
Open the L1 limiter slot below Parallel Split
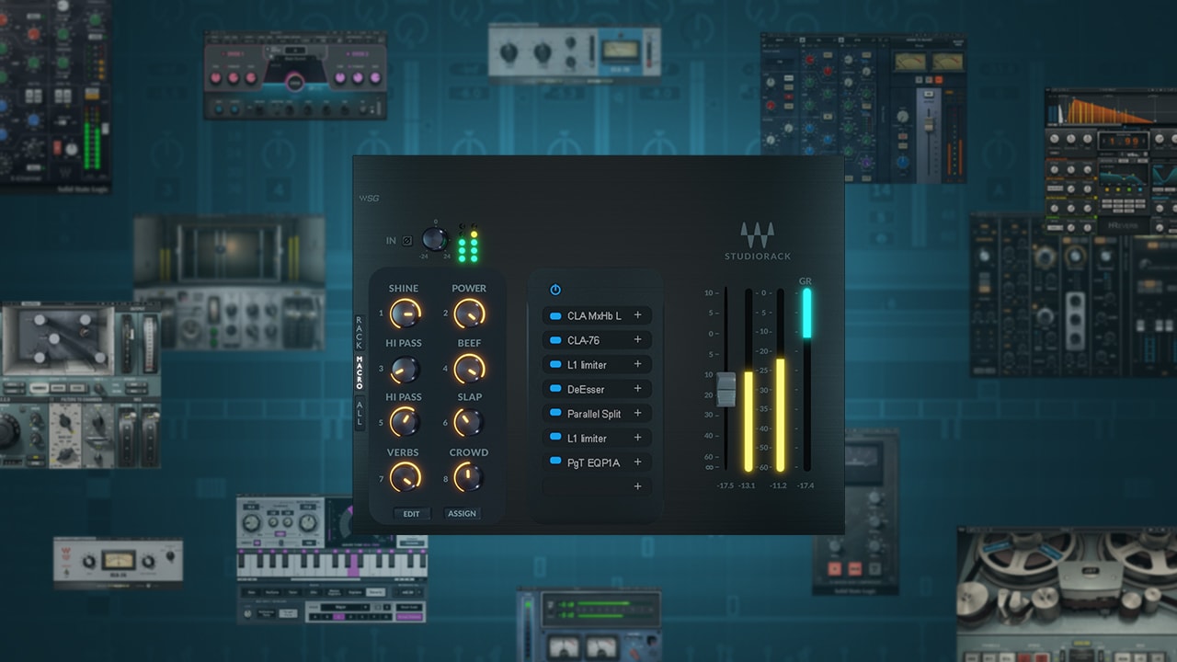tap(597, 439)
